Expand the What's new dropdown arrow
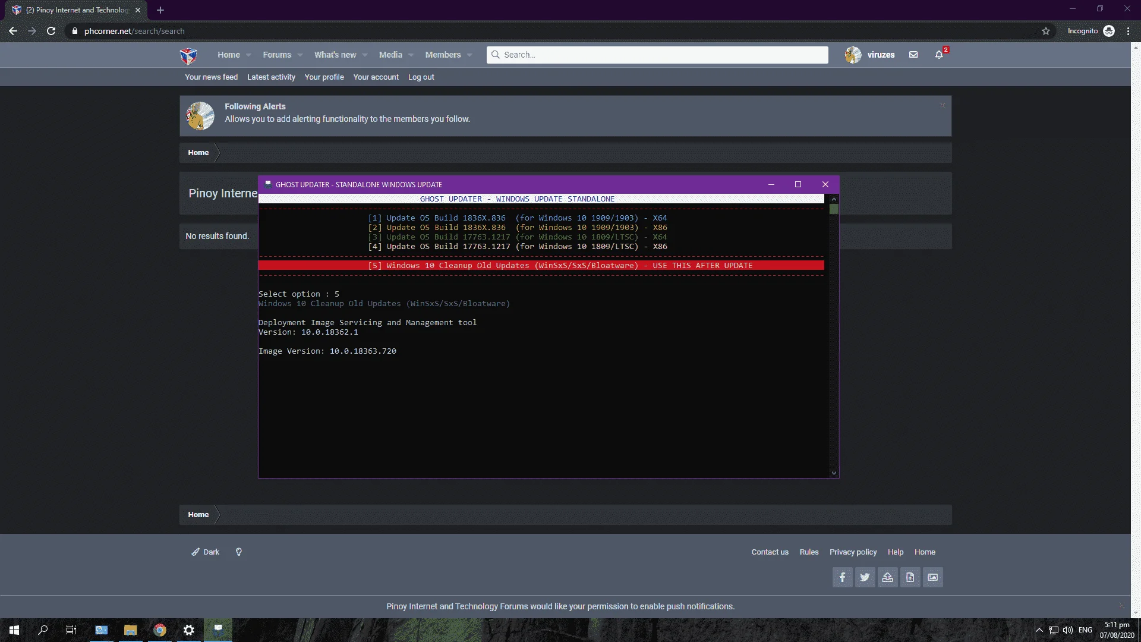Image resolution: width=1141 pixels, height=642 pixels. click(365, 55)
